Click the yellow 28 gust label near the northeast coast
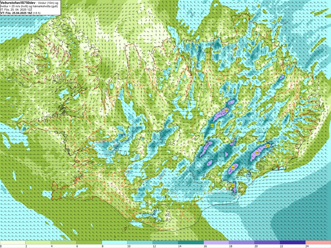The image size is (331, 248). [x=284, y=73]
